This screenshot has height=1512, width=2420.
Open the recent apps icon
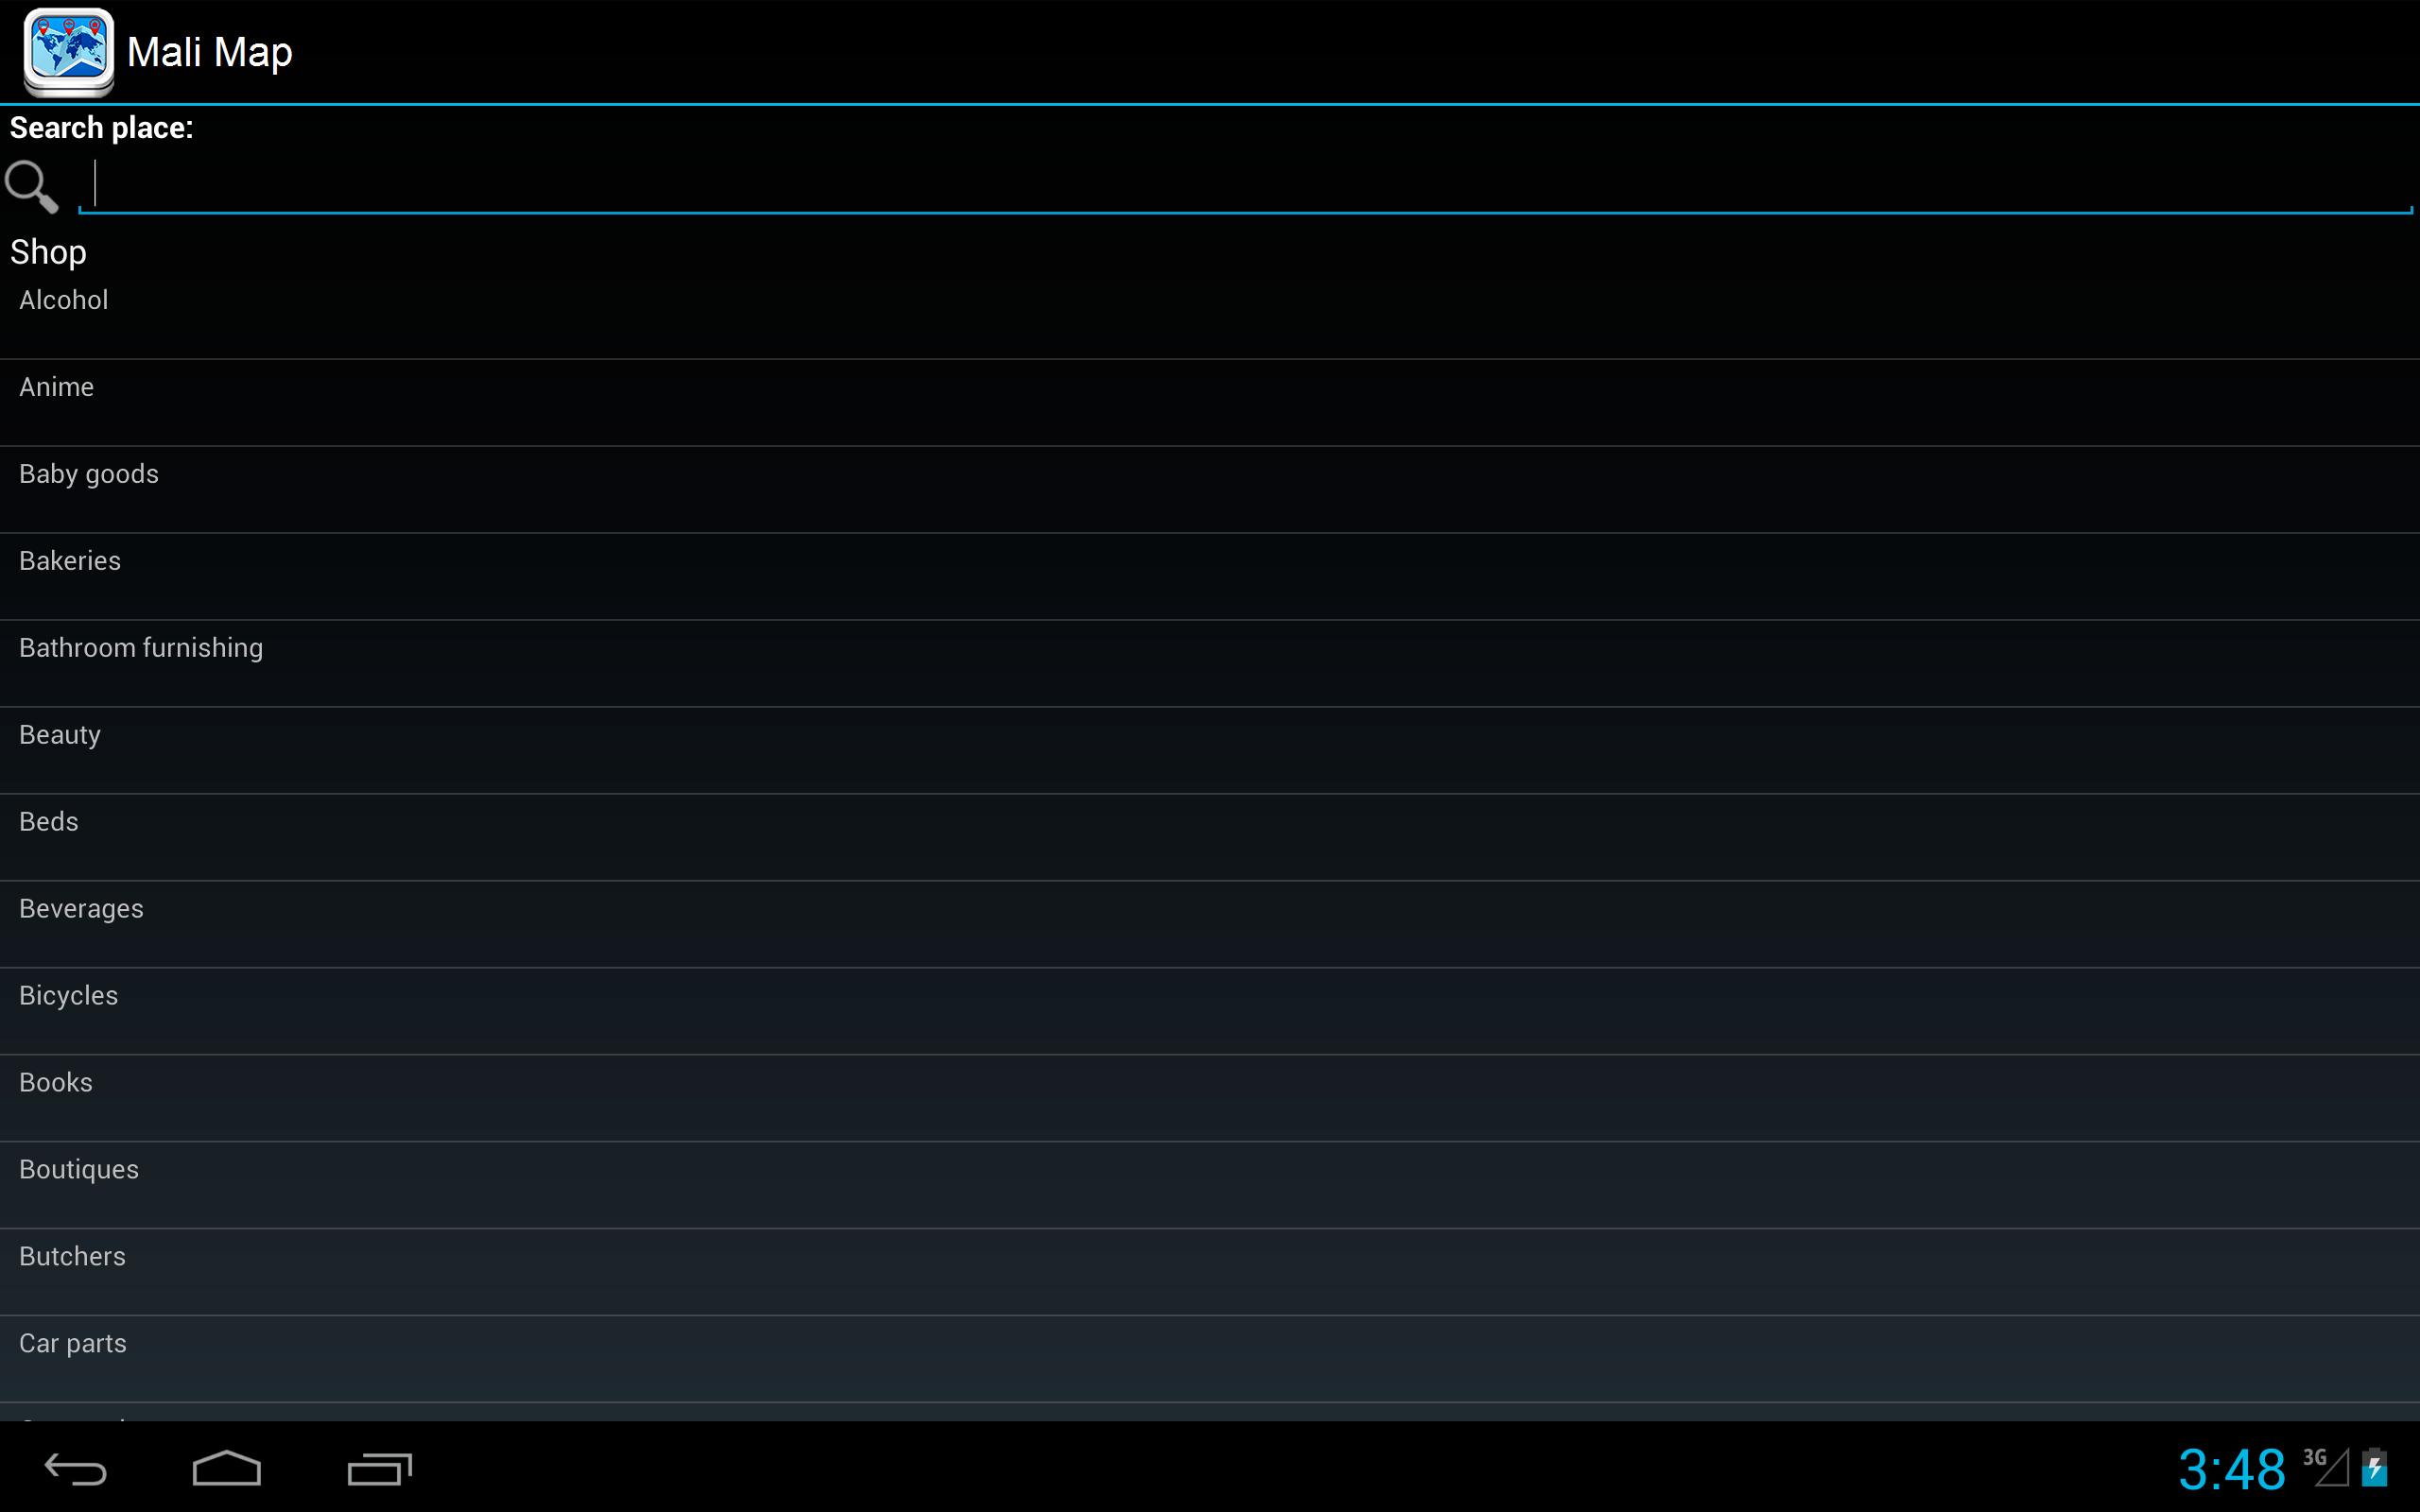pos(379,1469)
